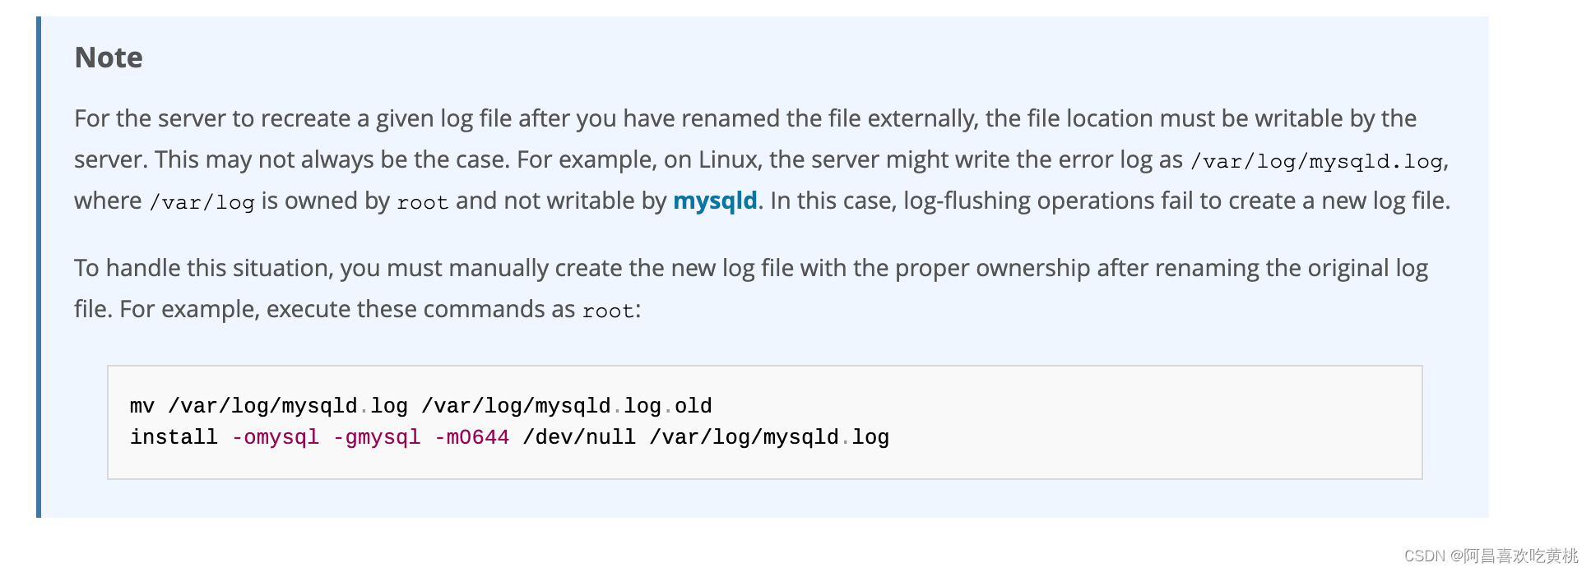Click the -m0644 mode option
The image size is (1591, 572).
point(471,437)
